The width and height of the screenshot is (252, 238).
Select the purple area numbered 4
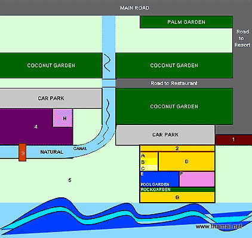[36, 127]
